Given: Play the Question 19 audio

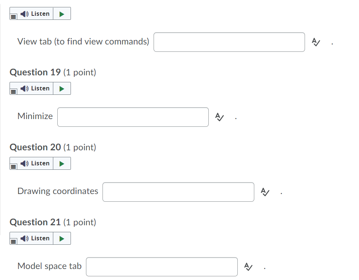Looking at the screenshot, I should pos(62,88).
